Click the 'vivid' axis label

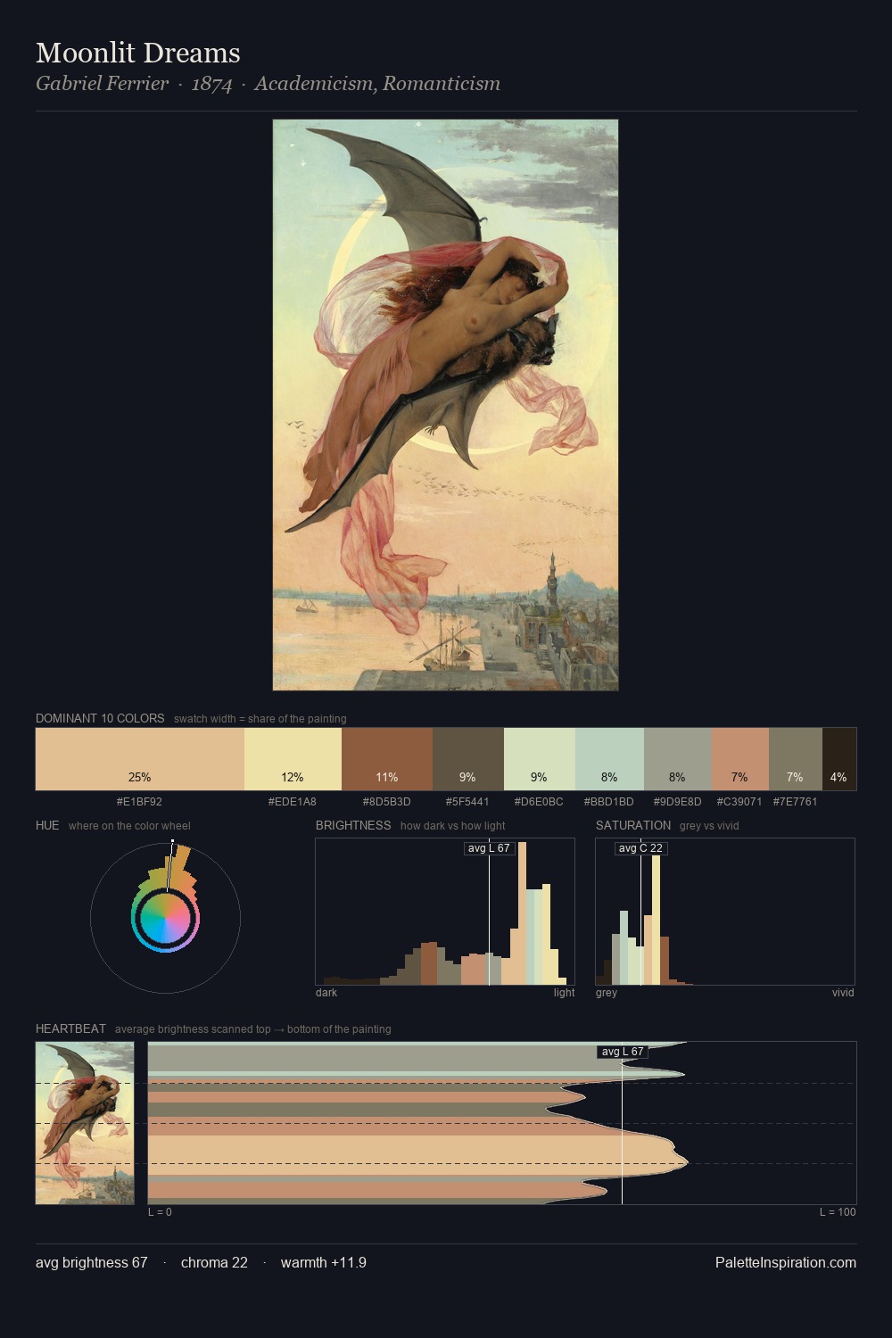tap(843, 993)
